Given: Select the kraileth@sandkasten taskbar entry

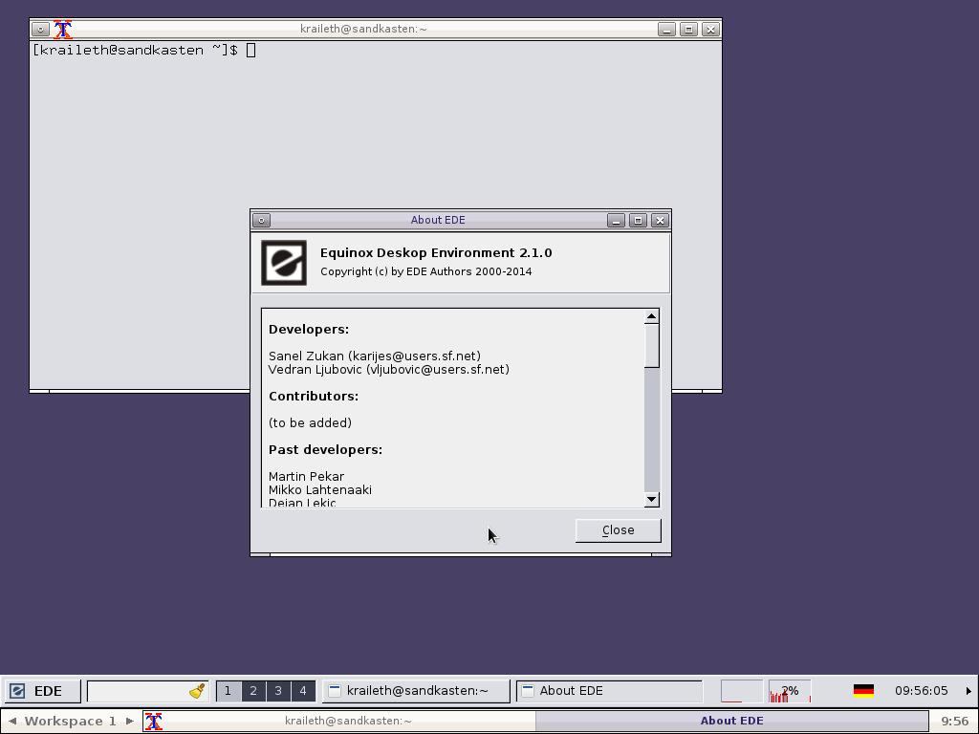Looking at the screenshot, I should (416, 691).
